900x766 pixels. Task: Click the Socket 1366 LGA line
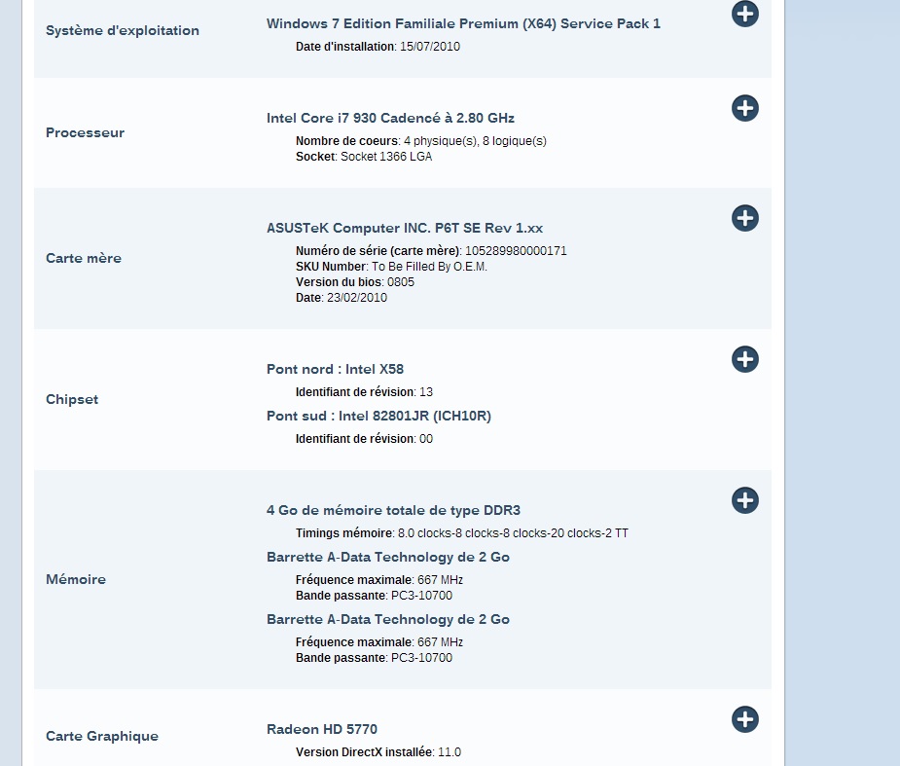pyautogui.click(x=364, y=156)
